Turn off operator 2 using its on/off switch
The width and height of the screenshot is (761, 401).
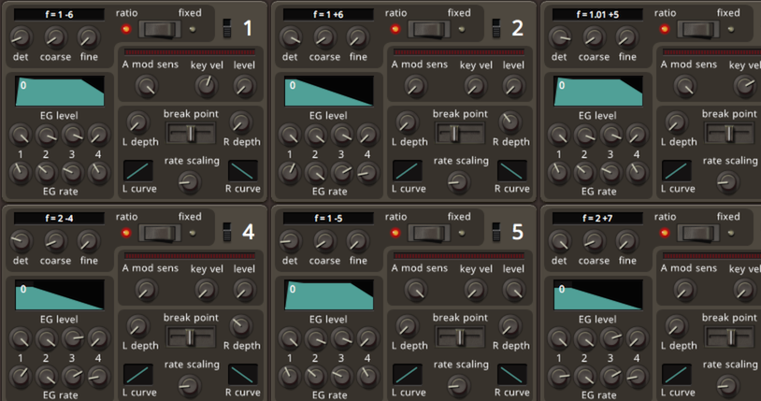point(495,30)
